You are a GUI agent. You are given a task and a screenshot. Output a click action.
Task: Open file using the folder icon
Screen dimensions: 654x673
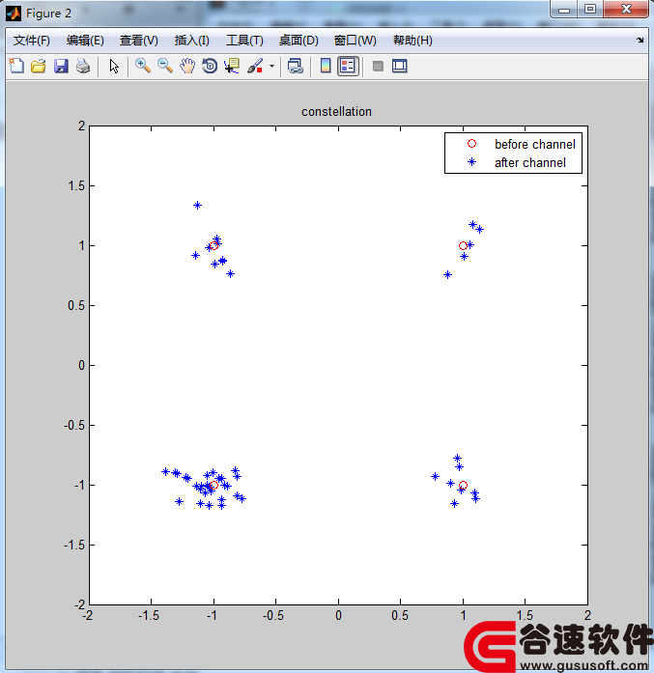pyautogui.click(x=39, y=66)
